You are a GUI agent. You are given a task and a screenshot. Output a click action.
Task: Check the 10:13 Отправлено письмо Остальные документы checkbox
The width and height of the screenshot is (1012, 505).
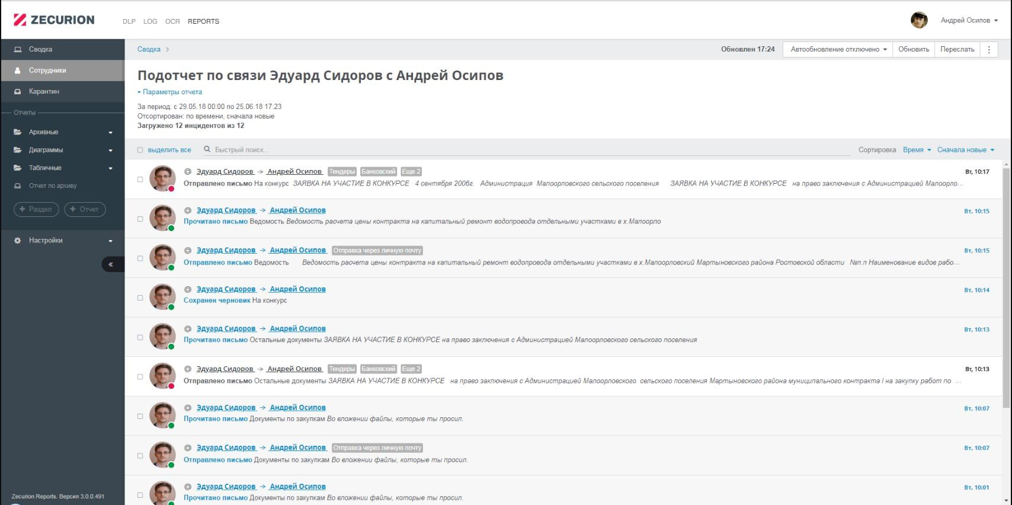pyautogui.click(x=140, y=377)
